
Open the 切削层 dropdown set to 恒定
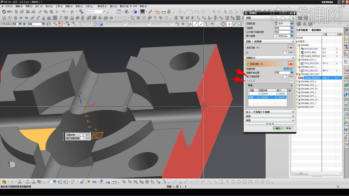point(283,28)
